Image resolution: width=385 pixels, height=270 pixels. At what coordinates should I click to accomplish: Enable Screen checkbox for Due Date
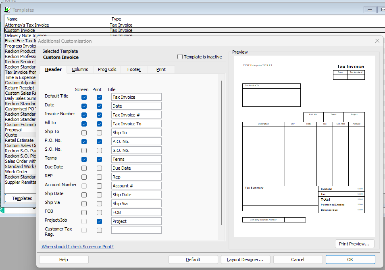pyautogui.click(x=84, y=168)
